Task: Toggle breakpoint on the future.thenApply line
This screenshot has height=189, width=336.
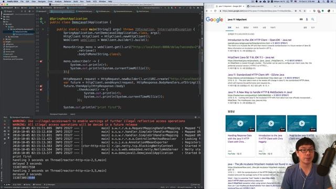Action: (x=41, y=86)
